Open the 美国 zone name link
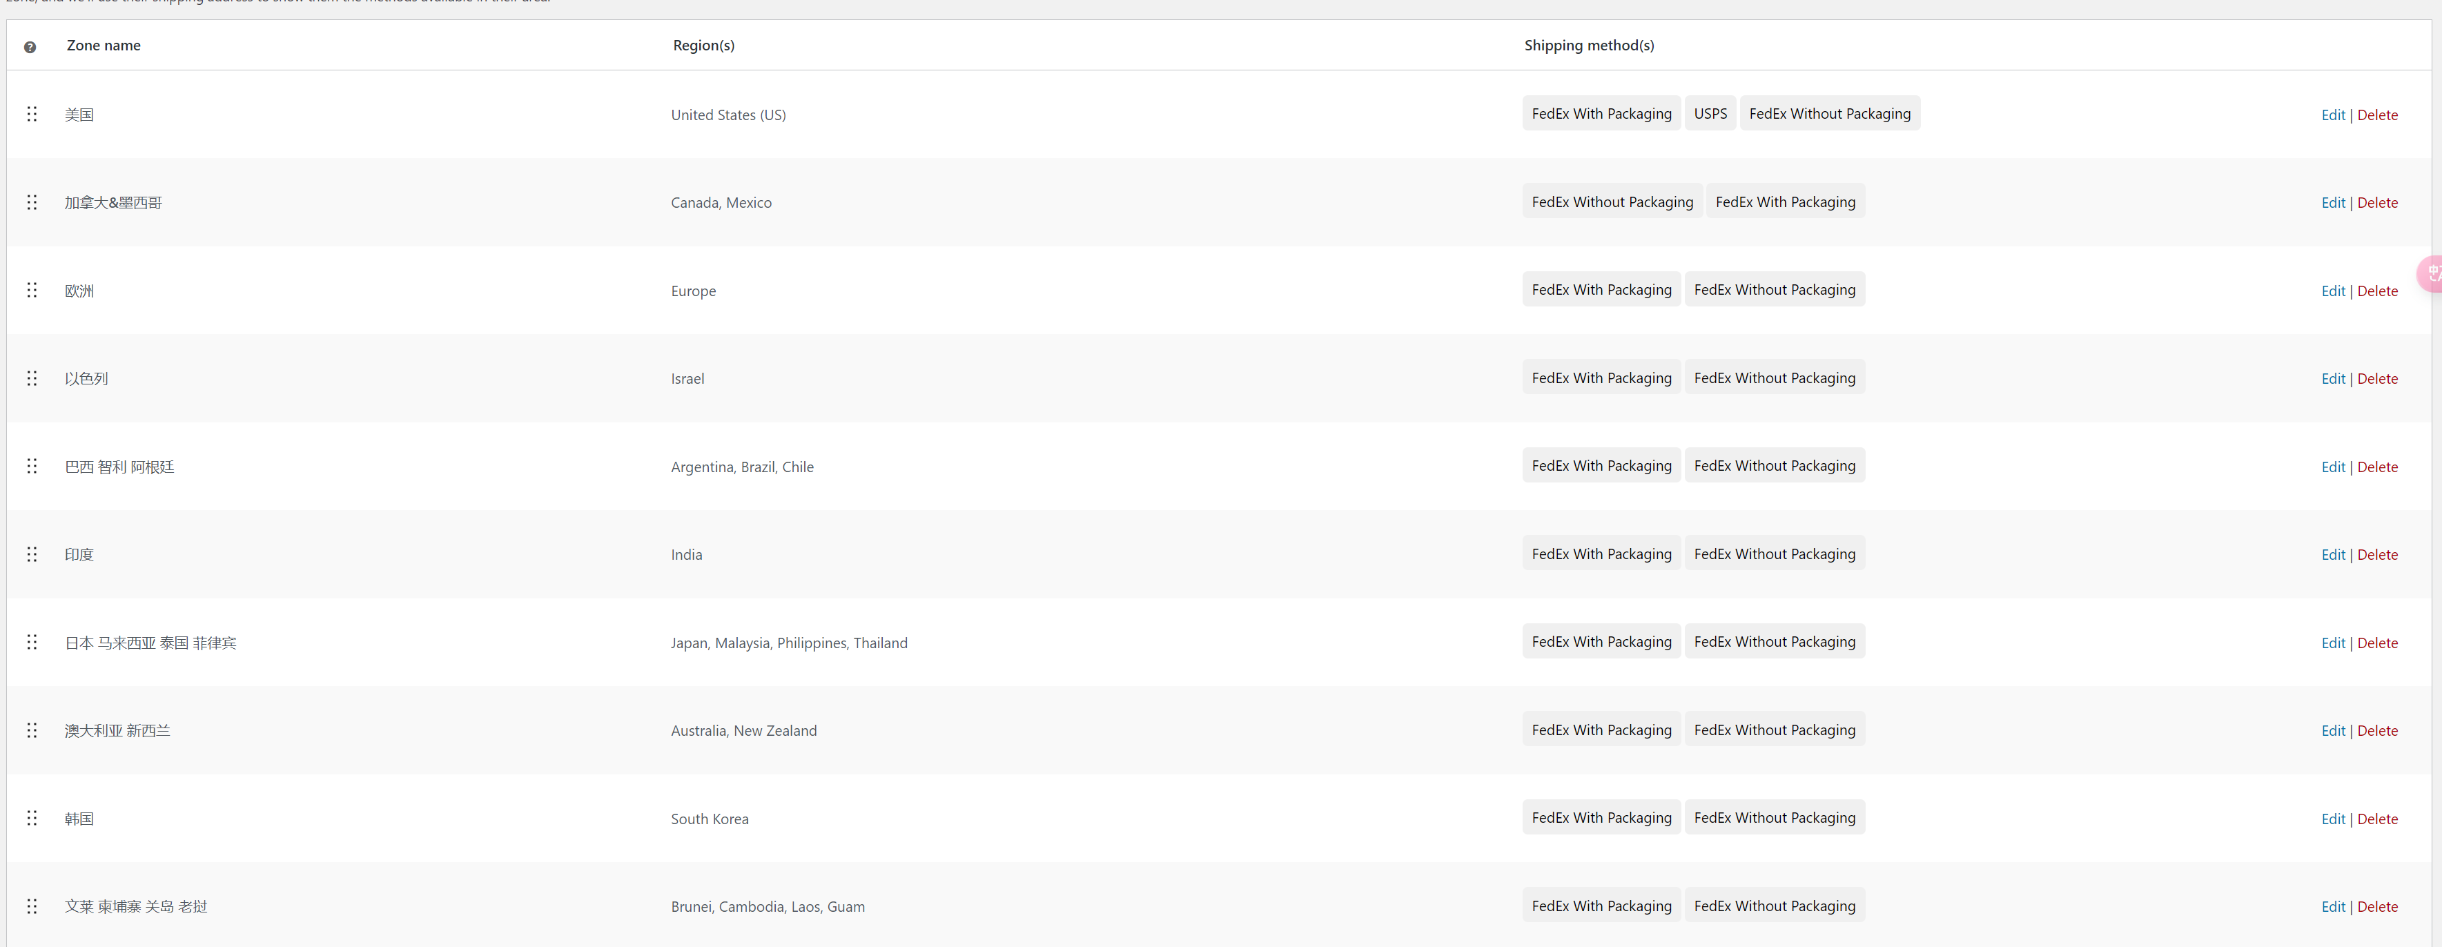The height and width of the screenshot is (947, 2442). pyautogui.click(x=79, y=115)
